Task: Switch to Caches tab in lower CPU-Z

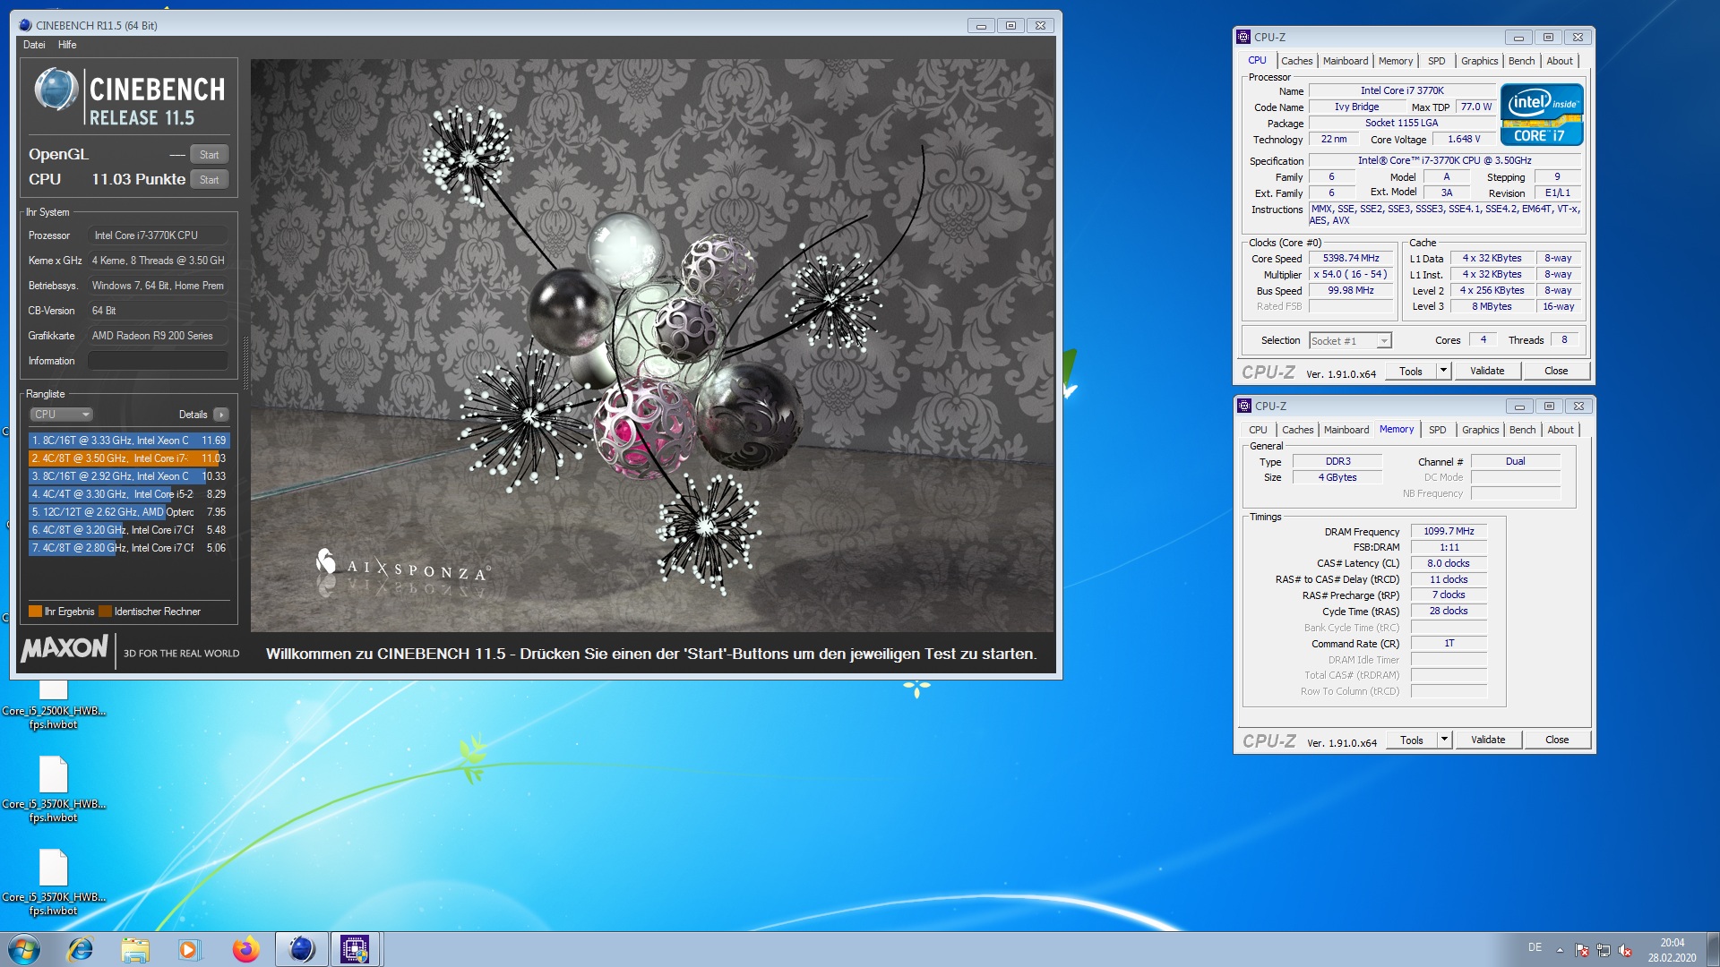Action: 1297,430
